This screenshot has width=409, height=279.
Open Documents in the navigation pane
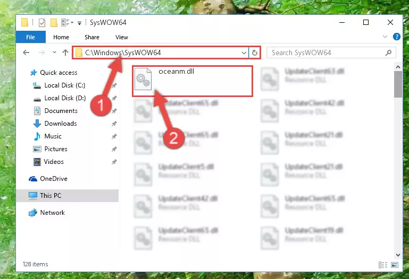pos(61,111)
